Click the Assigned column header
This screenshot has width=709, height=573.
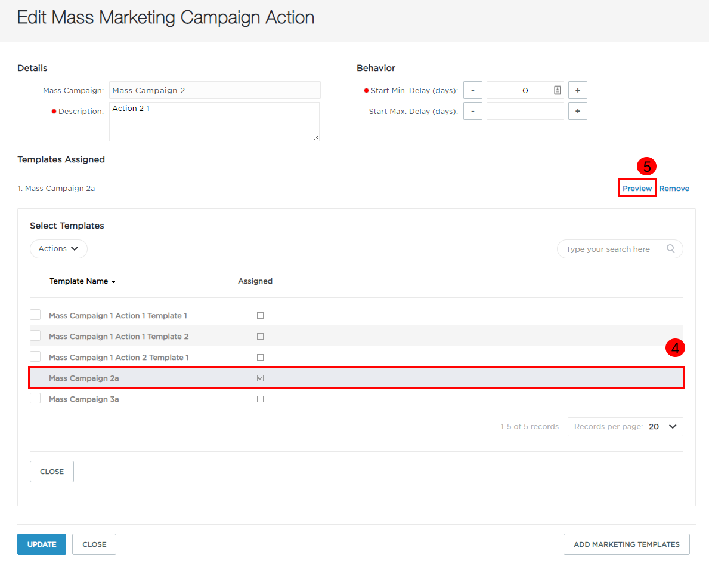point(255,281)
